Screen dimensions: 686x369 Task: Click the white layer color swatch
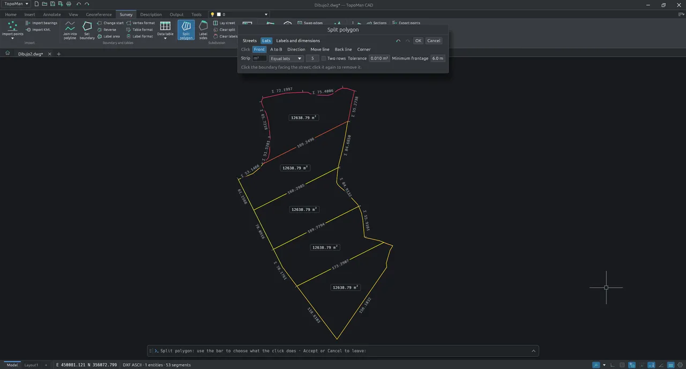[x=219, y=14]
